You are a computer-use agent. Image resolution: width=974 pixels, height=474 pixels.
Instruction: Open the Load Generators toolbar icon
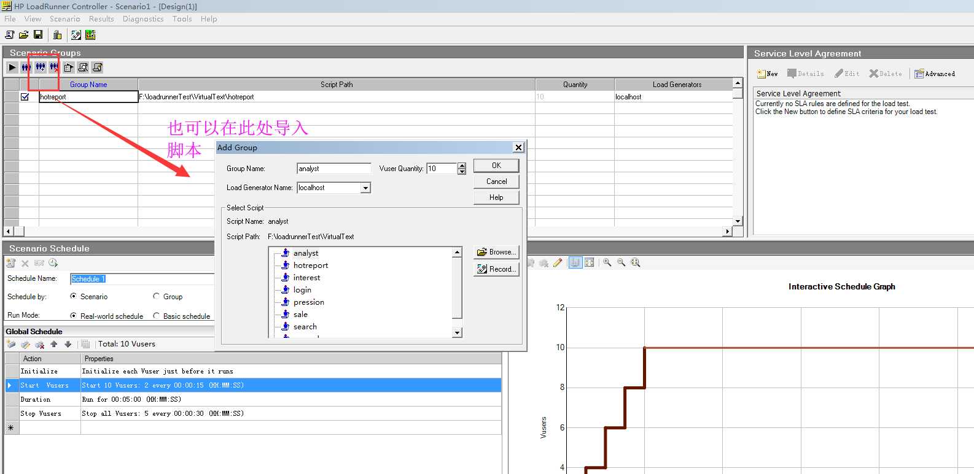coord(57,35)
